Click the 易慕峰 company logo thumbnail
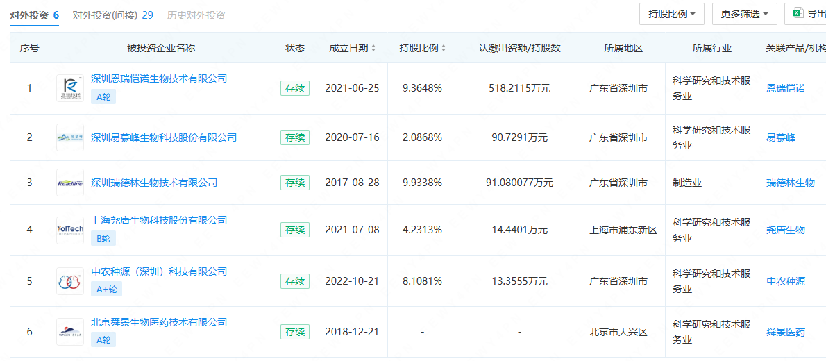 (x=70, y=137)
